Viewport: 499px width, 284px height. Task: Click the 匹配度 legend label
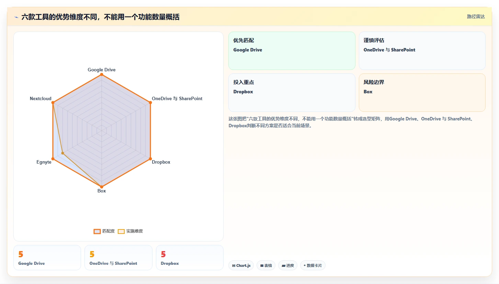(109, 231)
